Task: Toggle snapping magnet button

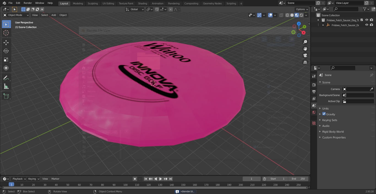Action: point(157,9)
